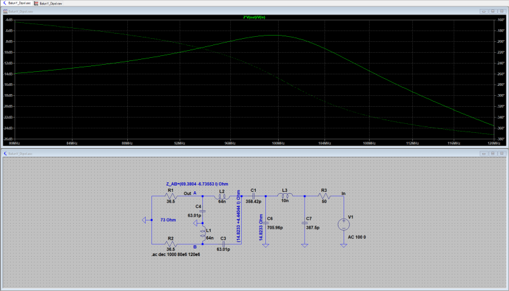Screen dimensions: 509x291
Task: Click the '705.96p' value of C6
Action: point(275,227)
